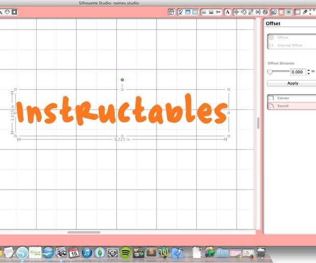This screenshot has height=263, width=316.
Task: Open Cricut app from the Dock
Action: coord(35,252)
